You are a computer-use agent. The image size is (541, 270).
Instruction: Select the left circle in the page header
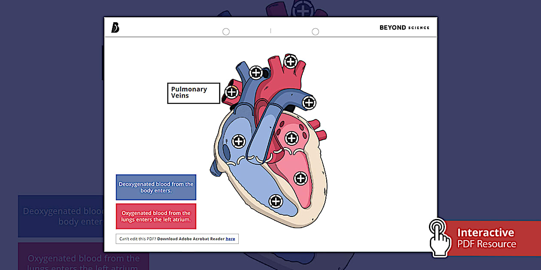click(x=226, y=31)
